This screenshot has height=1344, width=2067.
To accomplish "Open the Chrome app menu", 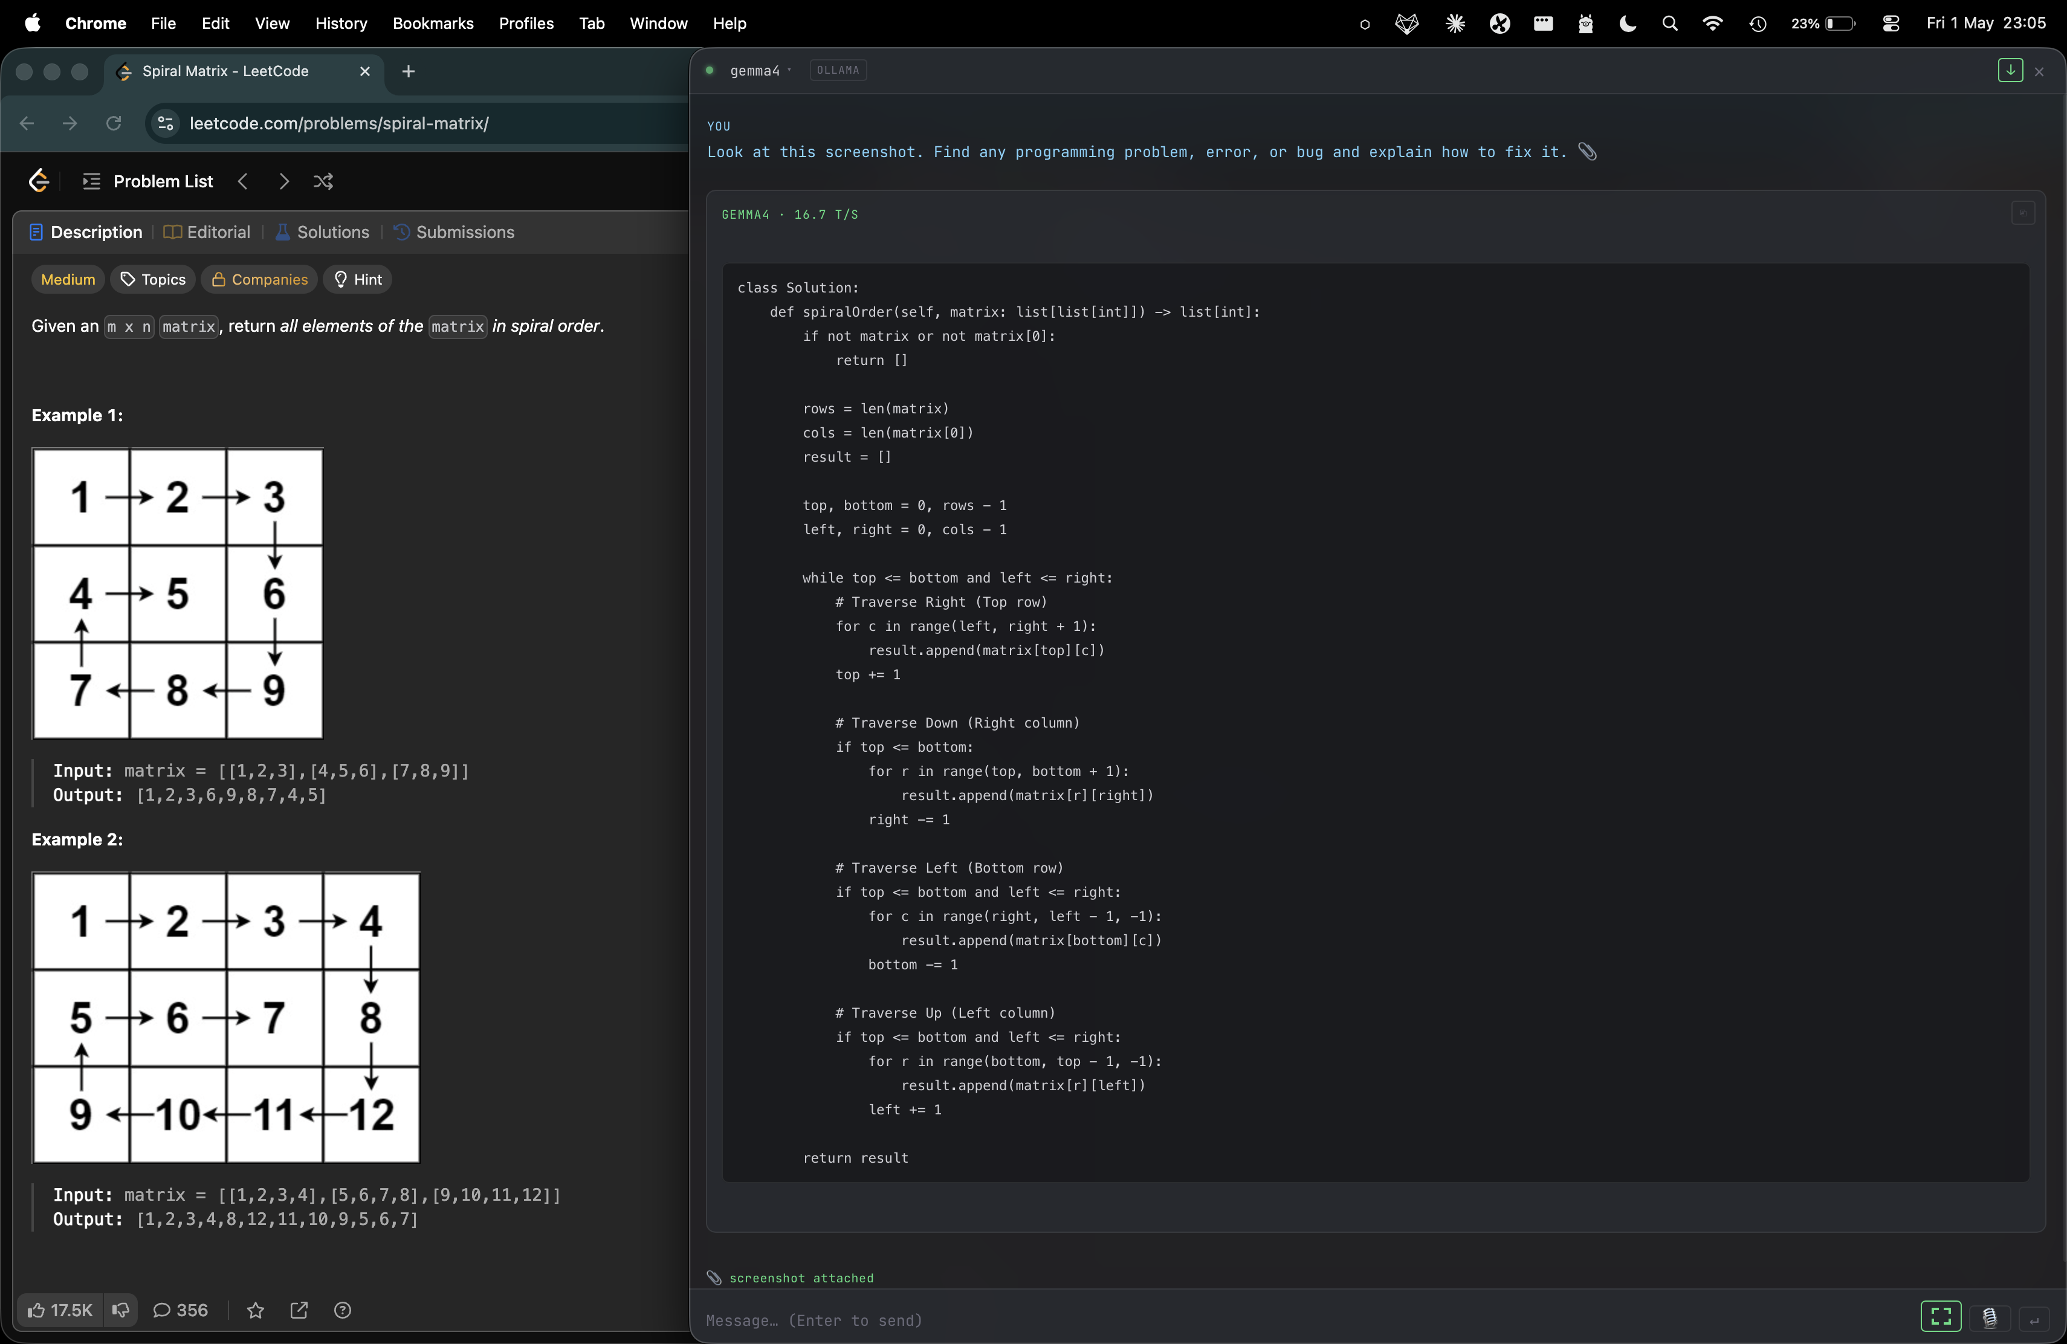I will (95, 24).
